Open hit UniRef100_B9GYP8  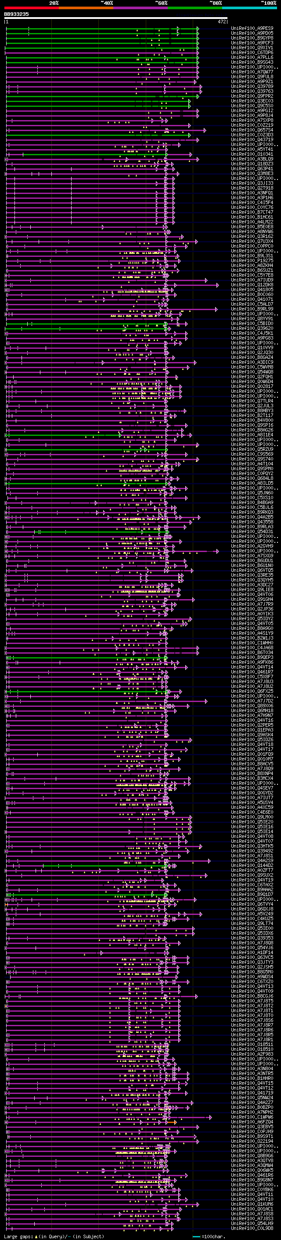[x=252, y=38]
